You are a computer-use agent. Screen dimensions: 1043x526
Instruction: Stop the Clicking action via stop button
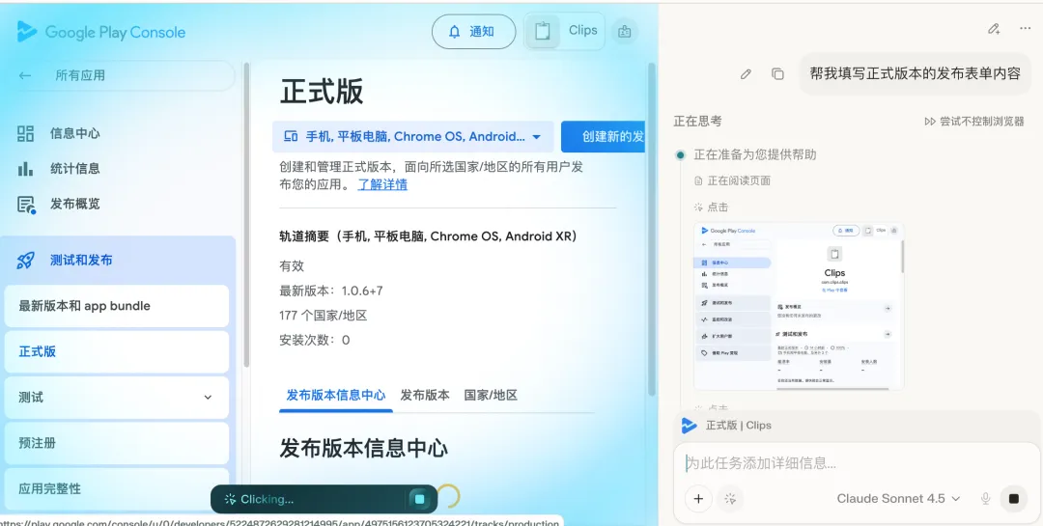[419, 499]
